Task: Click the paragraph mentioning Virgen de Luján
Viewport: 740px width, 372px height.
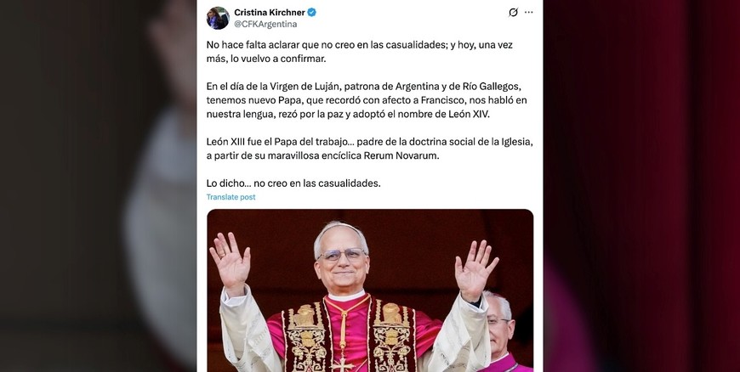Action: 367,100
